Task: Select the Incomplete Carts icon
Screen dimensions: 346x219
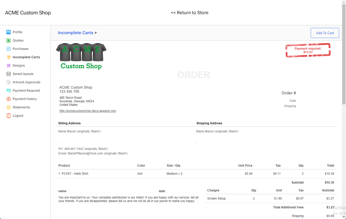Action: click(x=8, y=57)
